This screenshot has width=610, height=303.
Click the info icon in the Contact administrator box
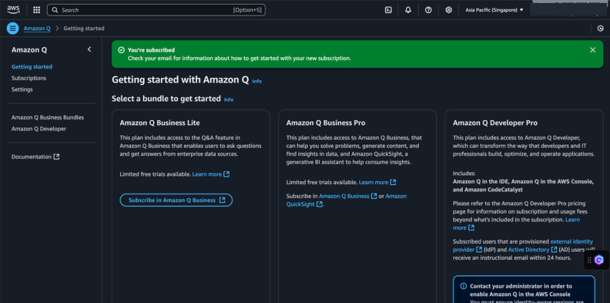coord(463,286)
